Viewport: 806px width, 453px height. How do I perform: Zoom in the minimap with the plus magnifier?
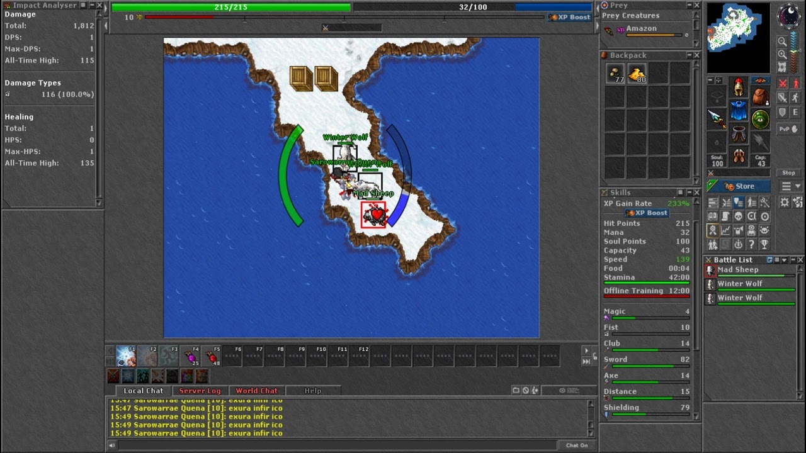point(782,54)
